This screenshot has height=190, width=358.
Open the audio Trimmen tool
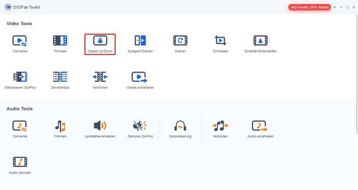pos(60,129)
